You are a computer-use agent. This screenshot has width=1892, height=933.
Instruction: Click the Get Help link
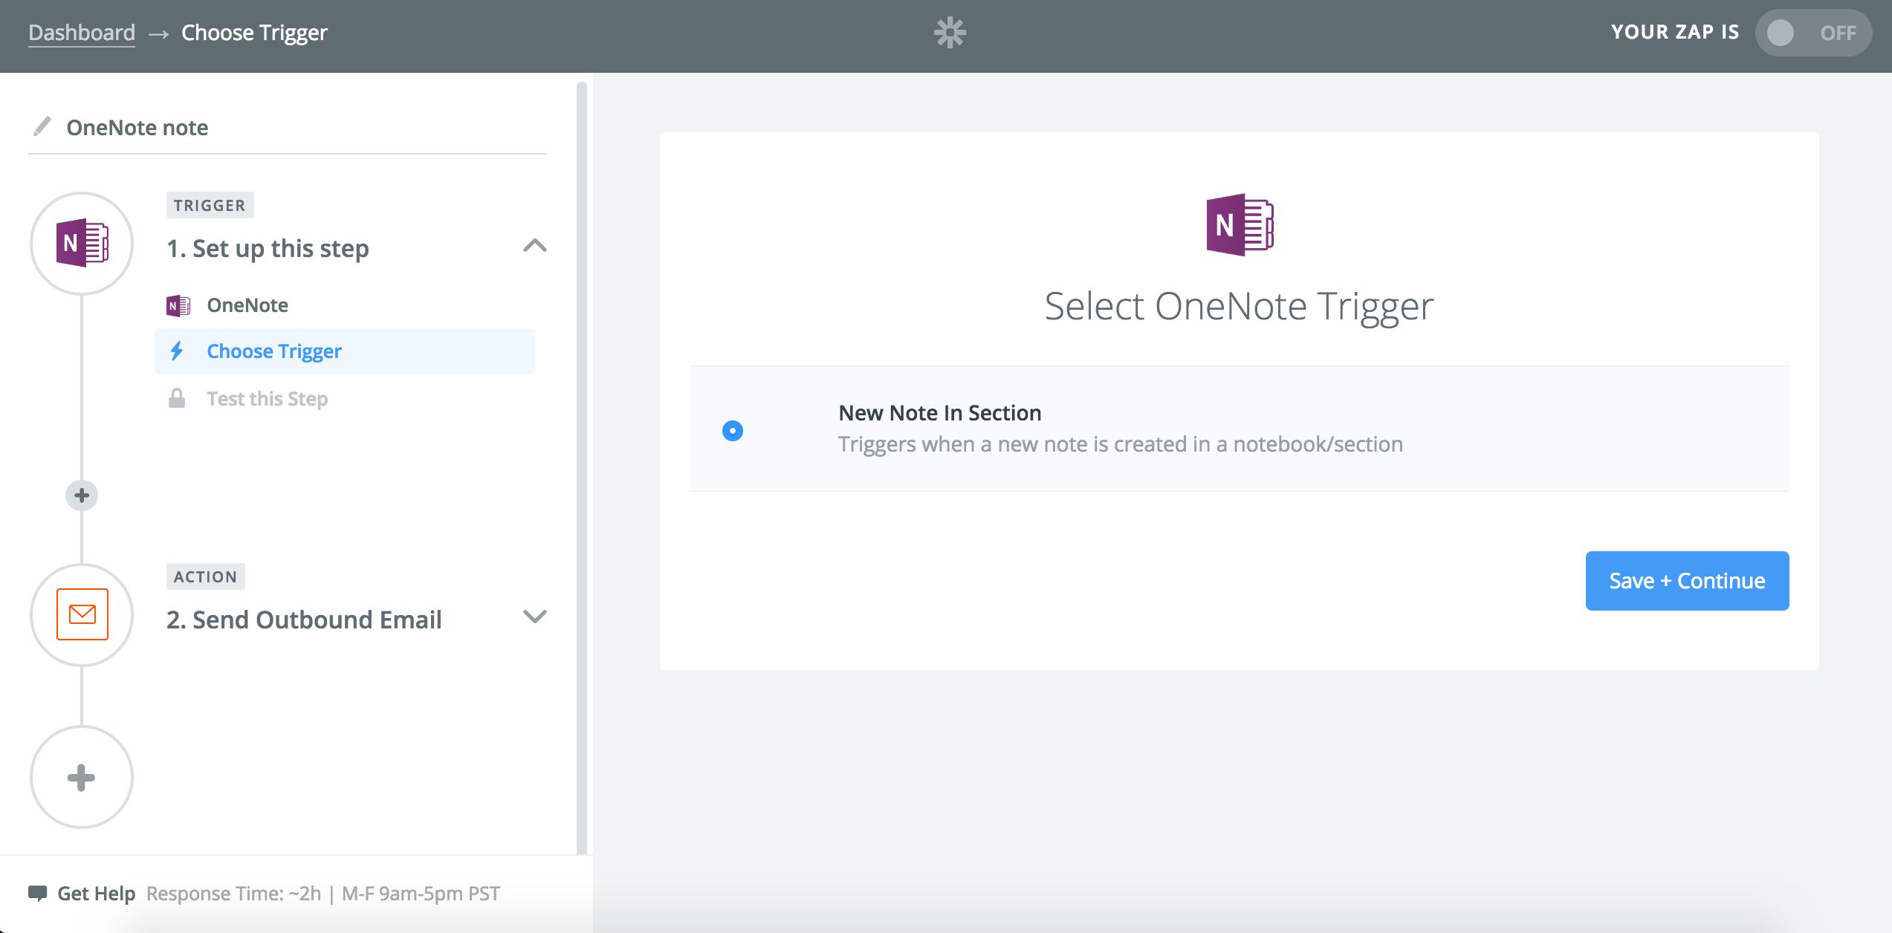pos(96,893)
